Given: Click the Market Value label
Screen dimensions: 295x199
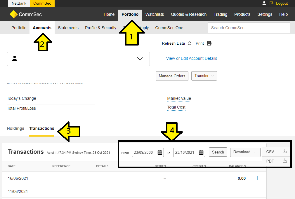Looking at the screenshot, I should pyautogui.click(x=179, y=98).
